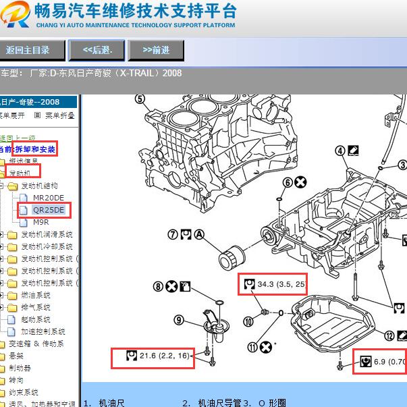Click callout number ⑩ near drain plug
407x407 pixels.
coord(248,321)
